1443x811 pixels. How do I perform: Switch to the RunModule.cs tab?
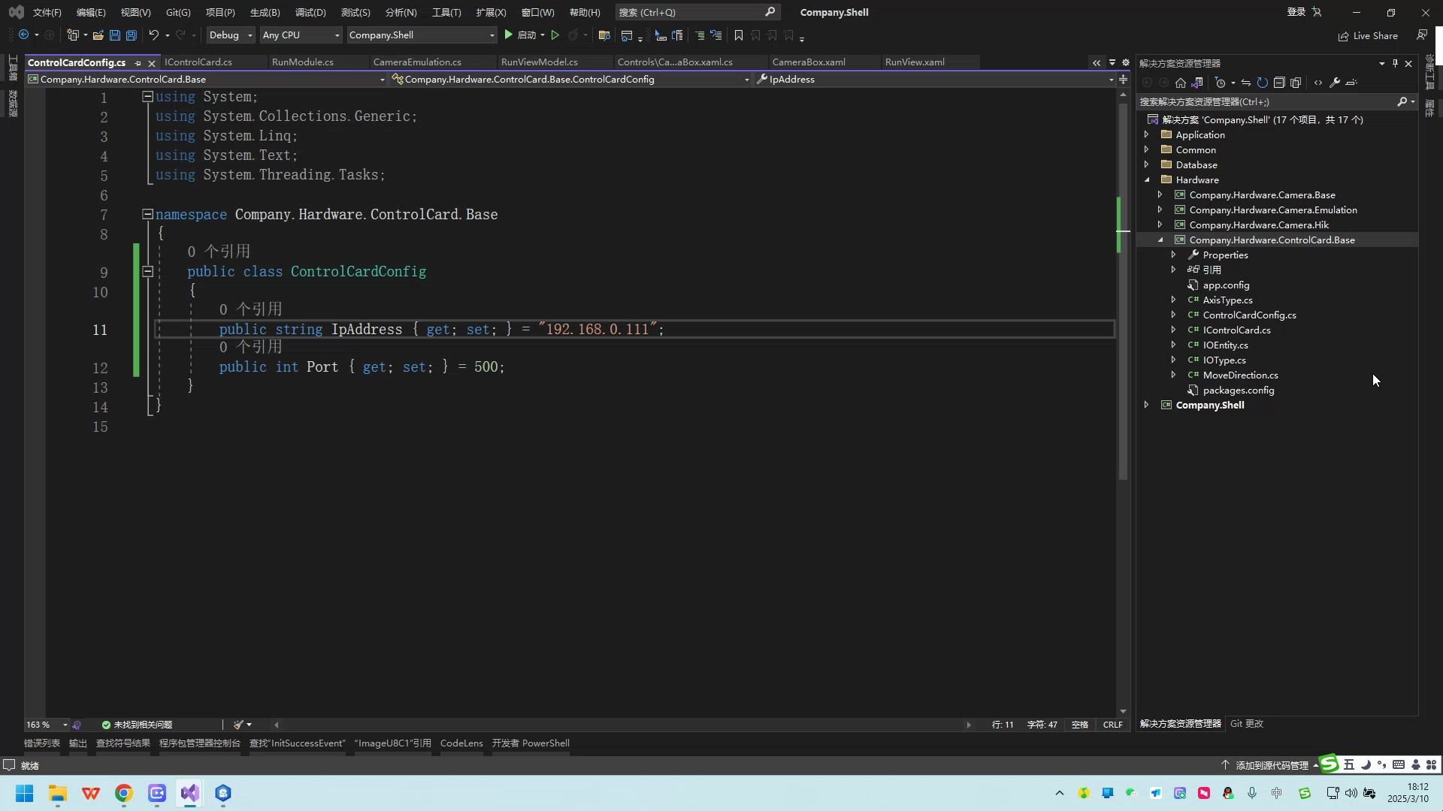pyautogui.click(x=303, y=62)
